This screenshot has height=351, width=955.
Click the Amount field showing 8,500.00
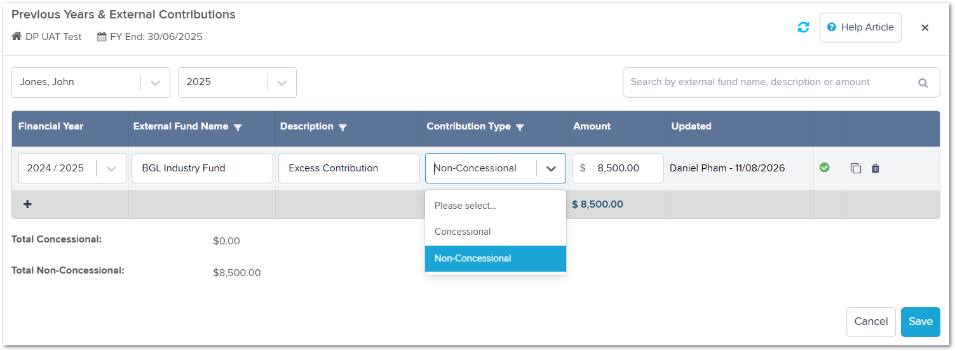(x=618, y=168)
